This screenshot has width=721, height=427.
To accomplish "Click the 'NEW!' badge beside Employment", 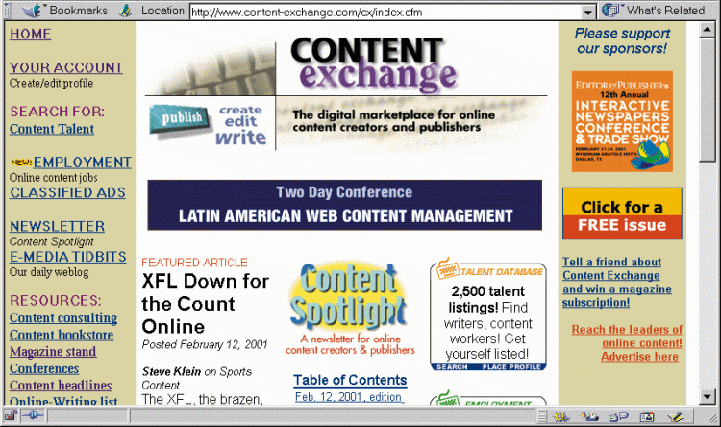I will pos(21,163).
